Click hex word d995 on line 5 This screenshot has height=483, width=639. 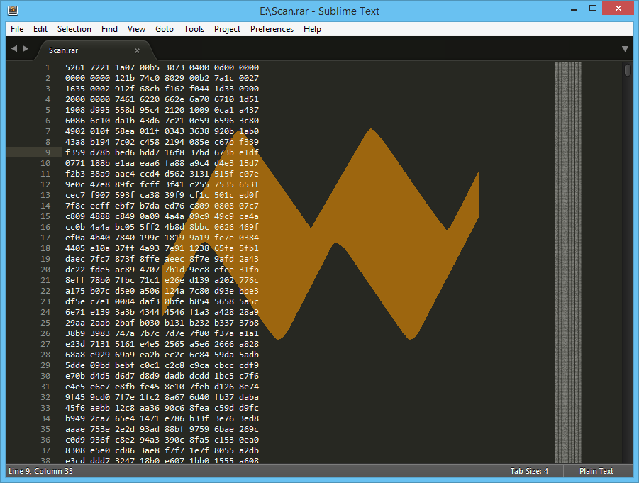(x=100, y=110)
